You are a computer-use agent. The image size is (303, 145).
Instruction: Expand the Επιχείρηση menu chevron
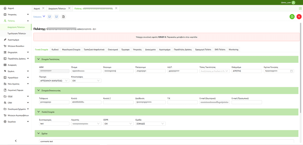click(x=28, y=52)
